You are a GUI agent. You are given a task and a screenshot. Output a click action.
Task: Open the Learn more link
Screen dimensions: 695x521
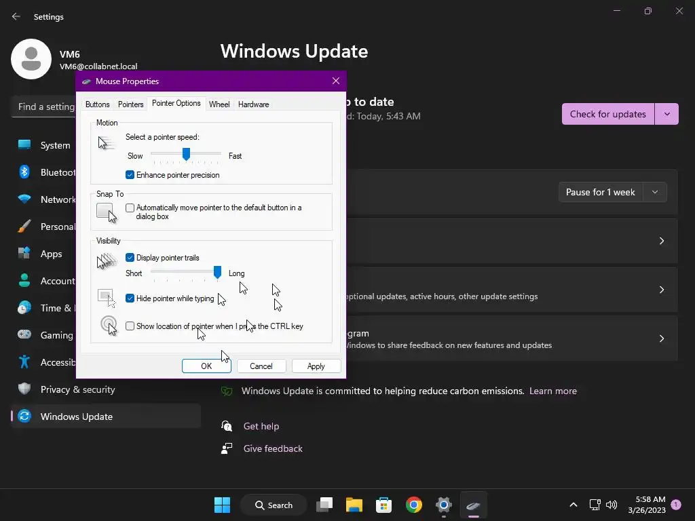[x=552, y=391]
